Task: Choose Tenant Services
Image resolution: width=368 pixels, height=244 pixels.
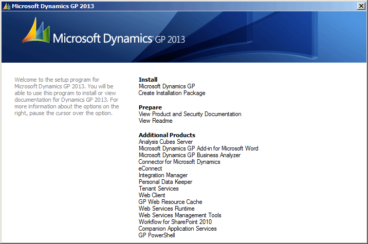Action: tap(159, 189)
